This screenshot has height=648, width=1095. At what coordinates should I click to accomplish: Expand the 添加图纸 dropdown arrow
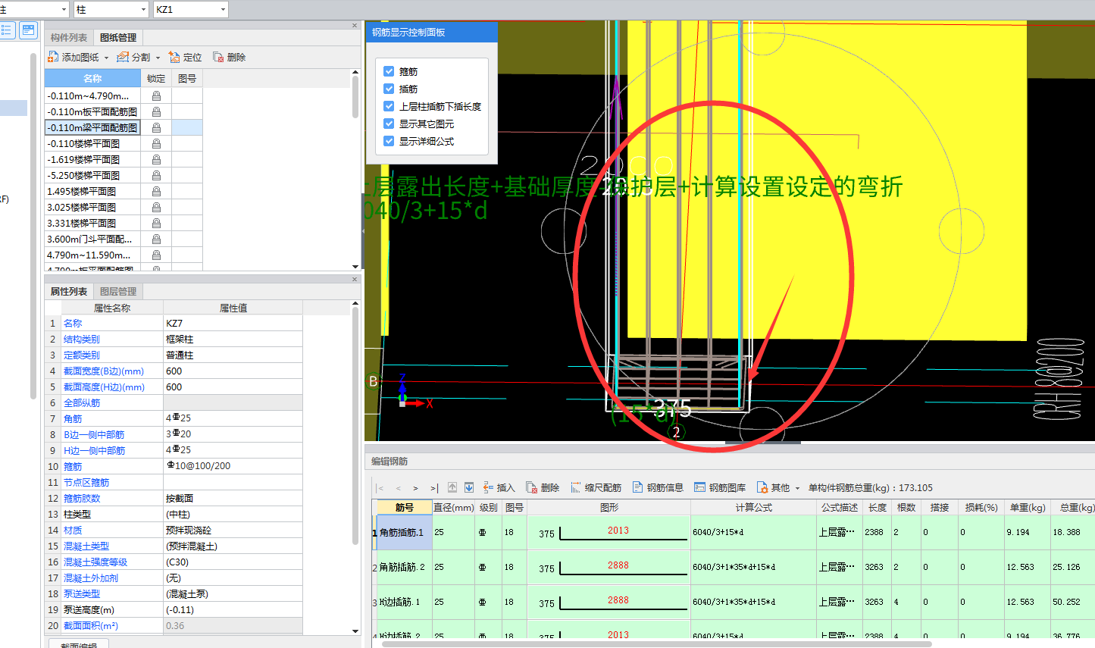coord(106,58)
